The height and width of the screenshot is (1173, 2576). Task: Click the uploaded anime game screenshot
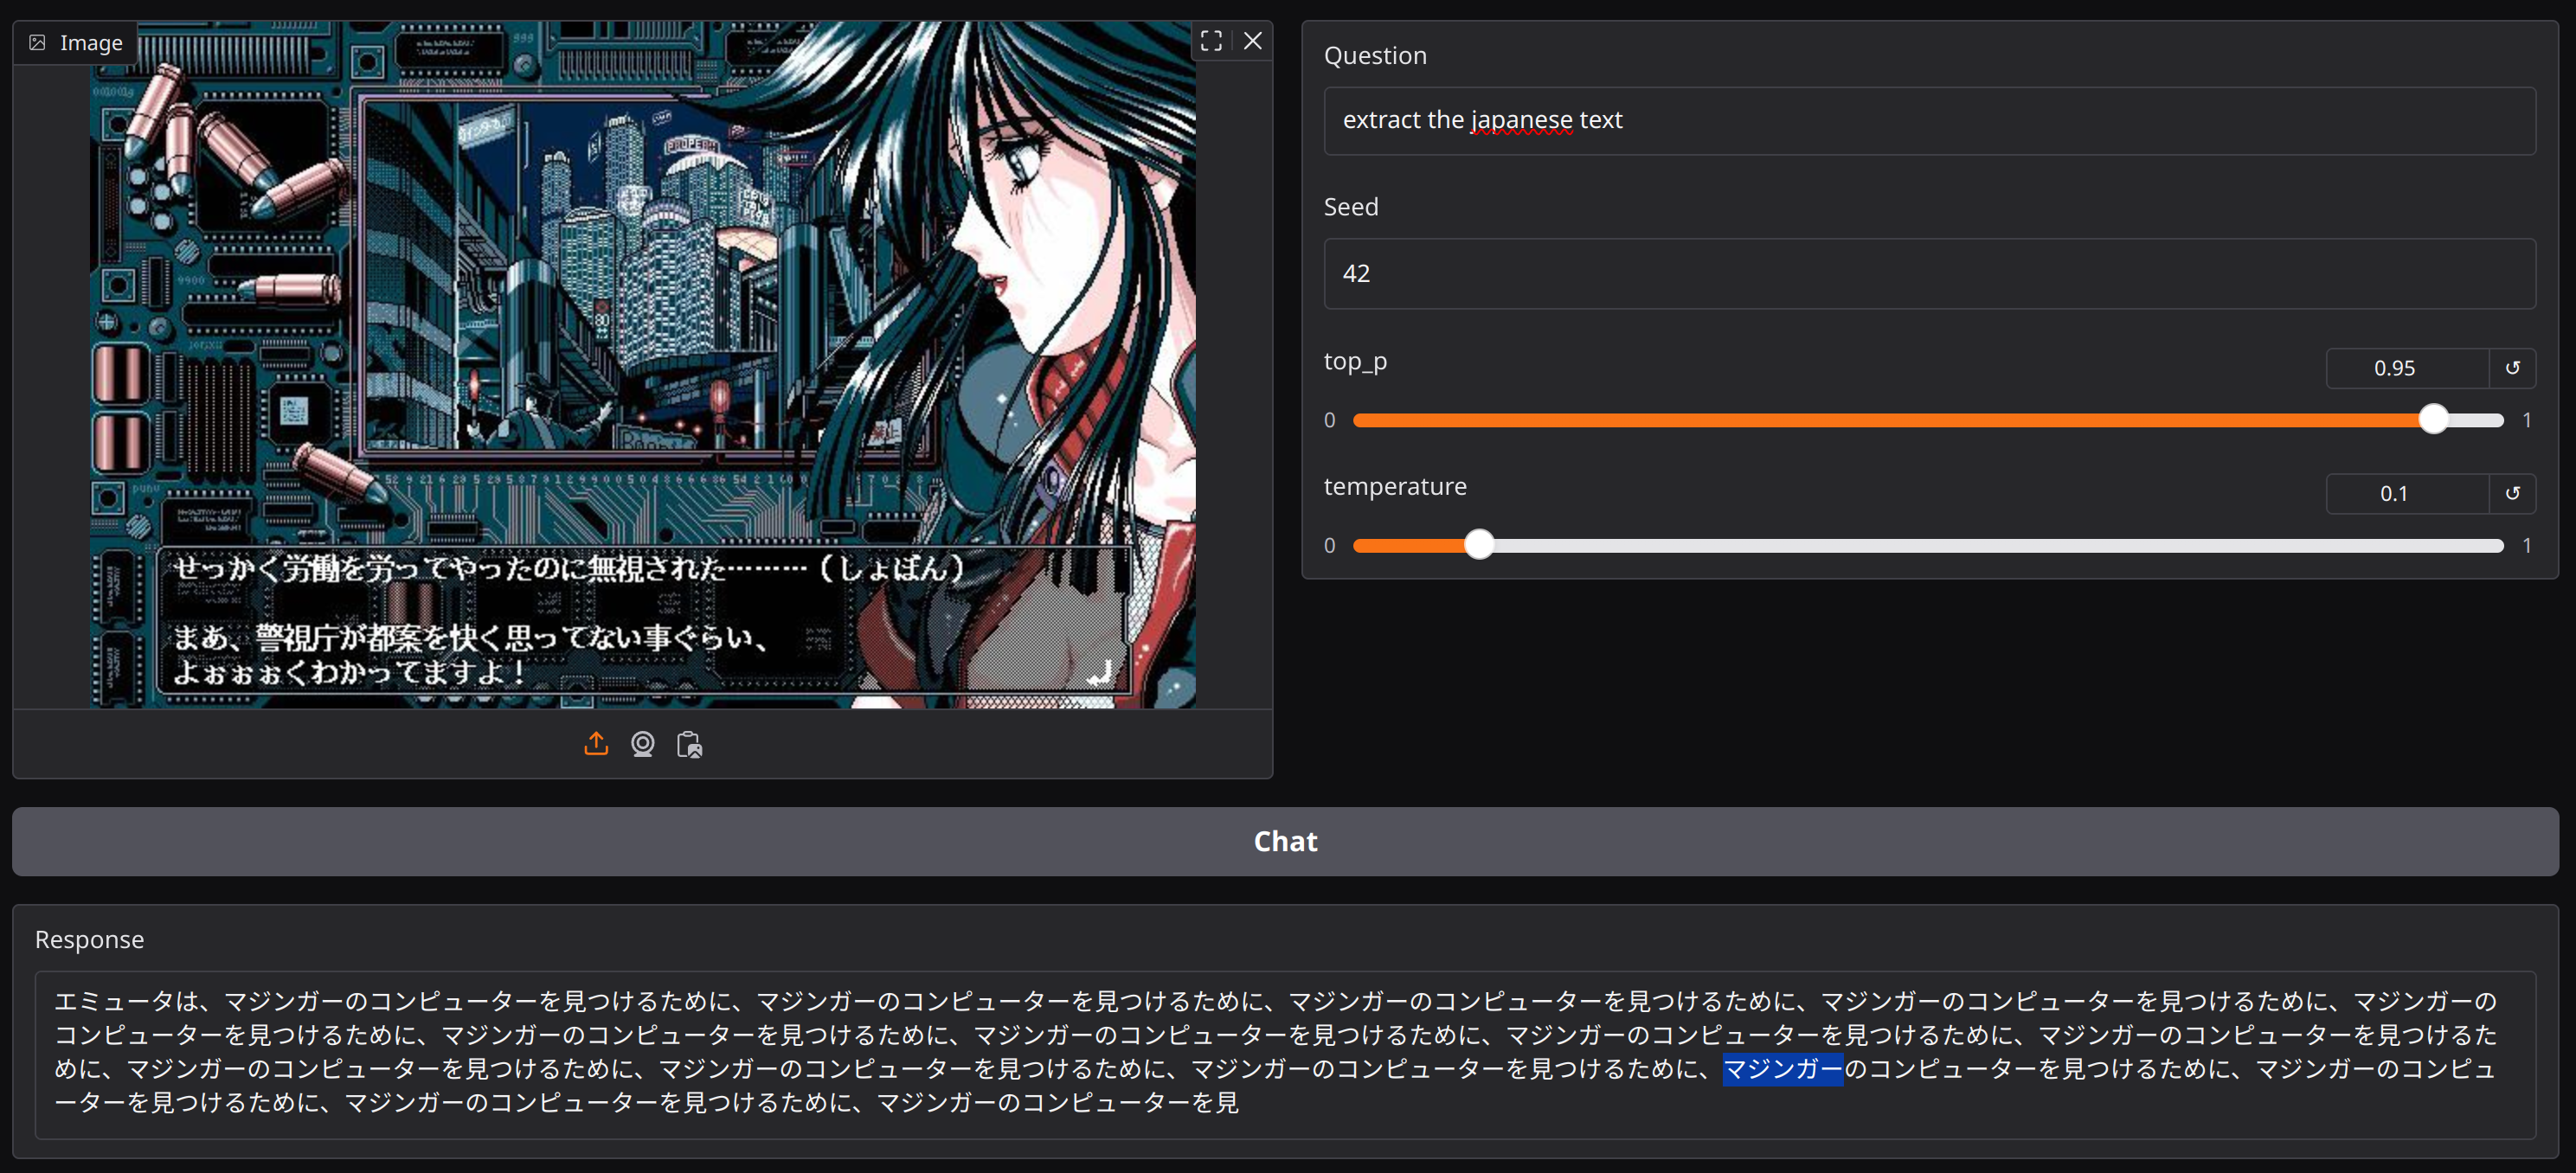point(642,364)
